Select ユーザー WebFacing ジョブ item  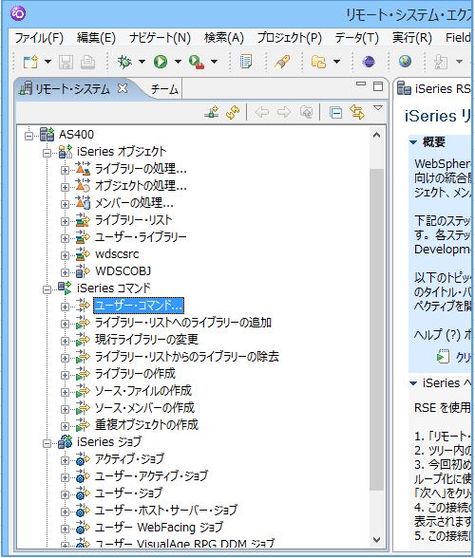coord(159,528)
